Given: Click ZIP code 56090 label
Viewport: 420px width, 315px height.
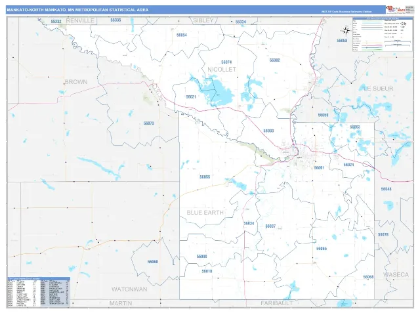Looking at the screenshot, I should click(201, 257).
